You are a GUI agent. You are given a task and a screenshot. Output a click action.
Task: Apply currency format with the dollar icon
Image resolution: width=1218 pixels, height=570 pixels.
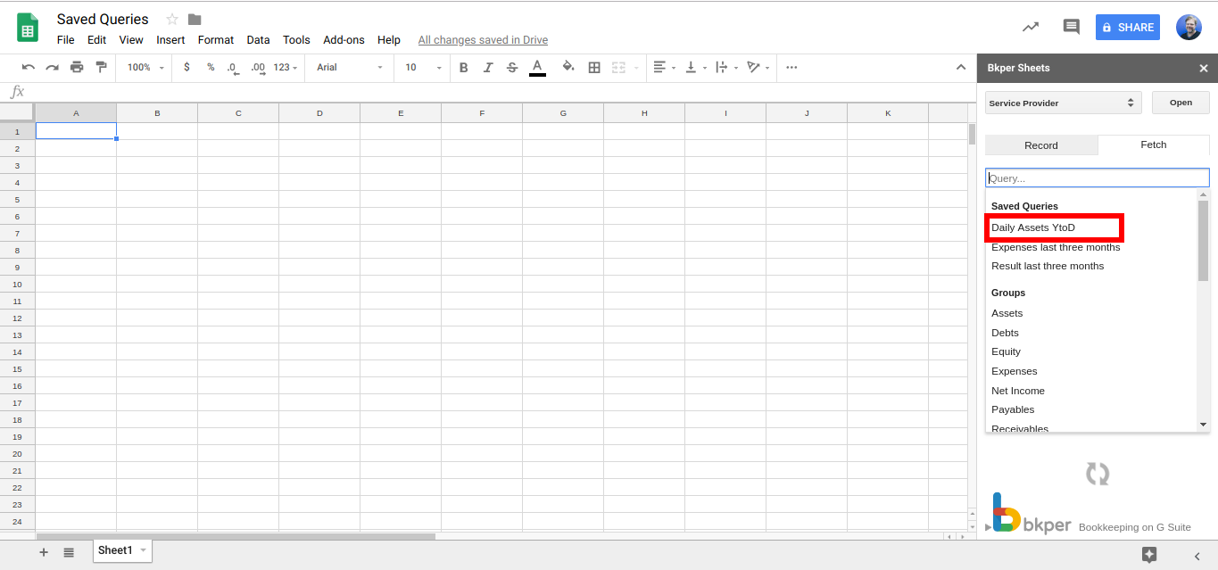point(185,67)
